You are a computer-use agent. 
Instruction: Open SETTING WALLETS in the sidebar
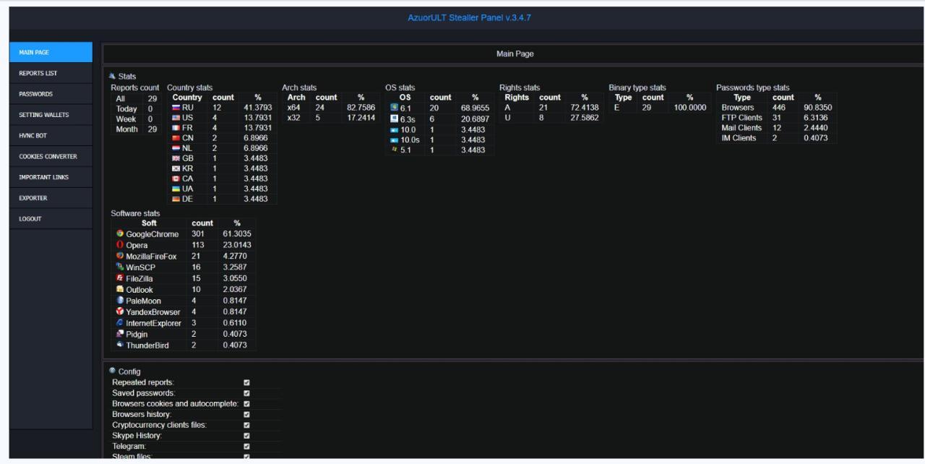(x=51, y=115)
